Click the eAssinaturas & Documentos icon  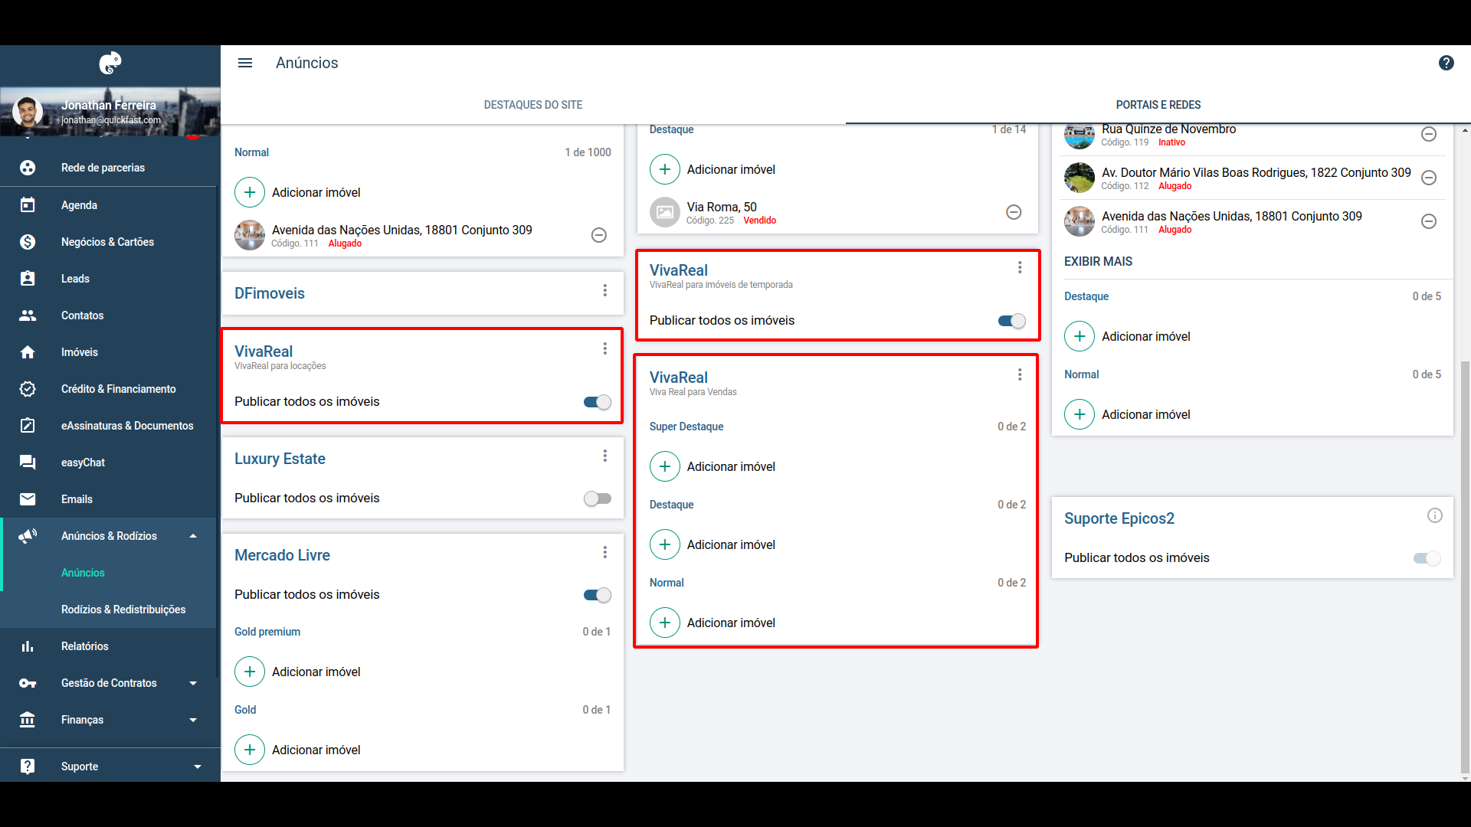point(28,426)
